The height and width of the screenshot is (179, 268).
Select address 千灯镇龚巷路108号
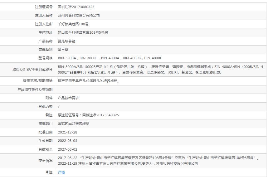[73, 24]
